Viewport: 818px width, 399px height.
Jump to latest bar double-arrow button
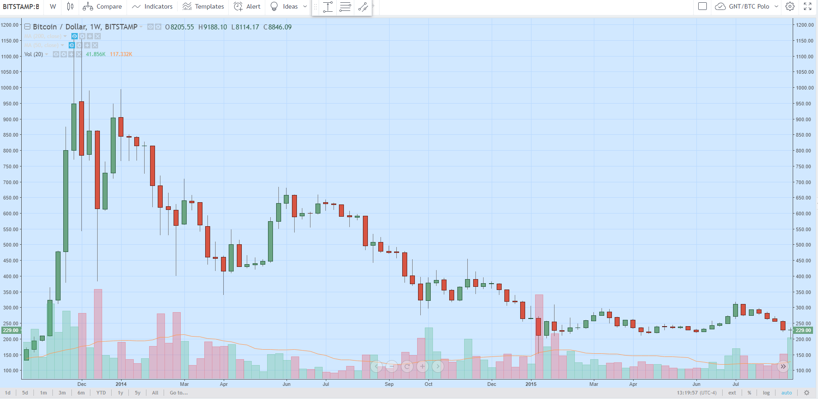783,366
